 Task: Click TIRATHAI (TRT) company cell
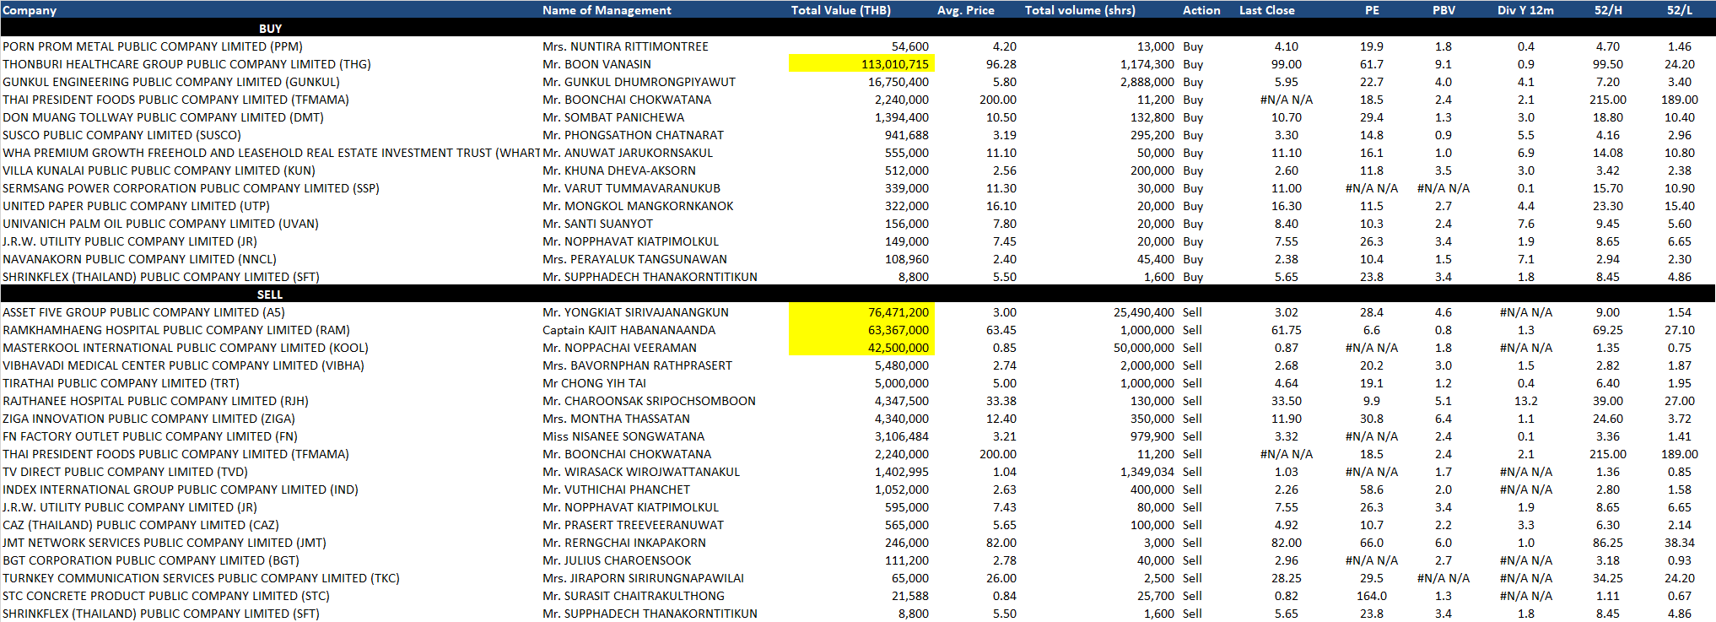(121, 383)
